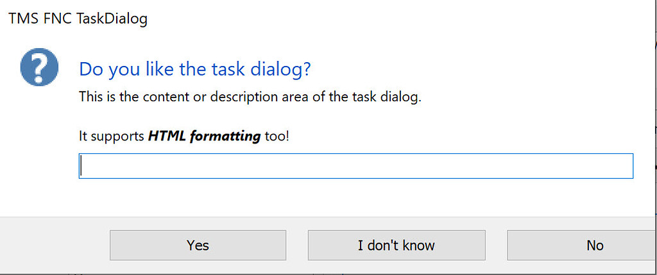Screen dimensions: 657x275
Task: Click the blue question mark icon
Action: (39, 67)
